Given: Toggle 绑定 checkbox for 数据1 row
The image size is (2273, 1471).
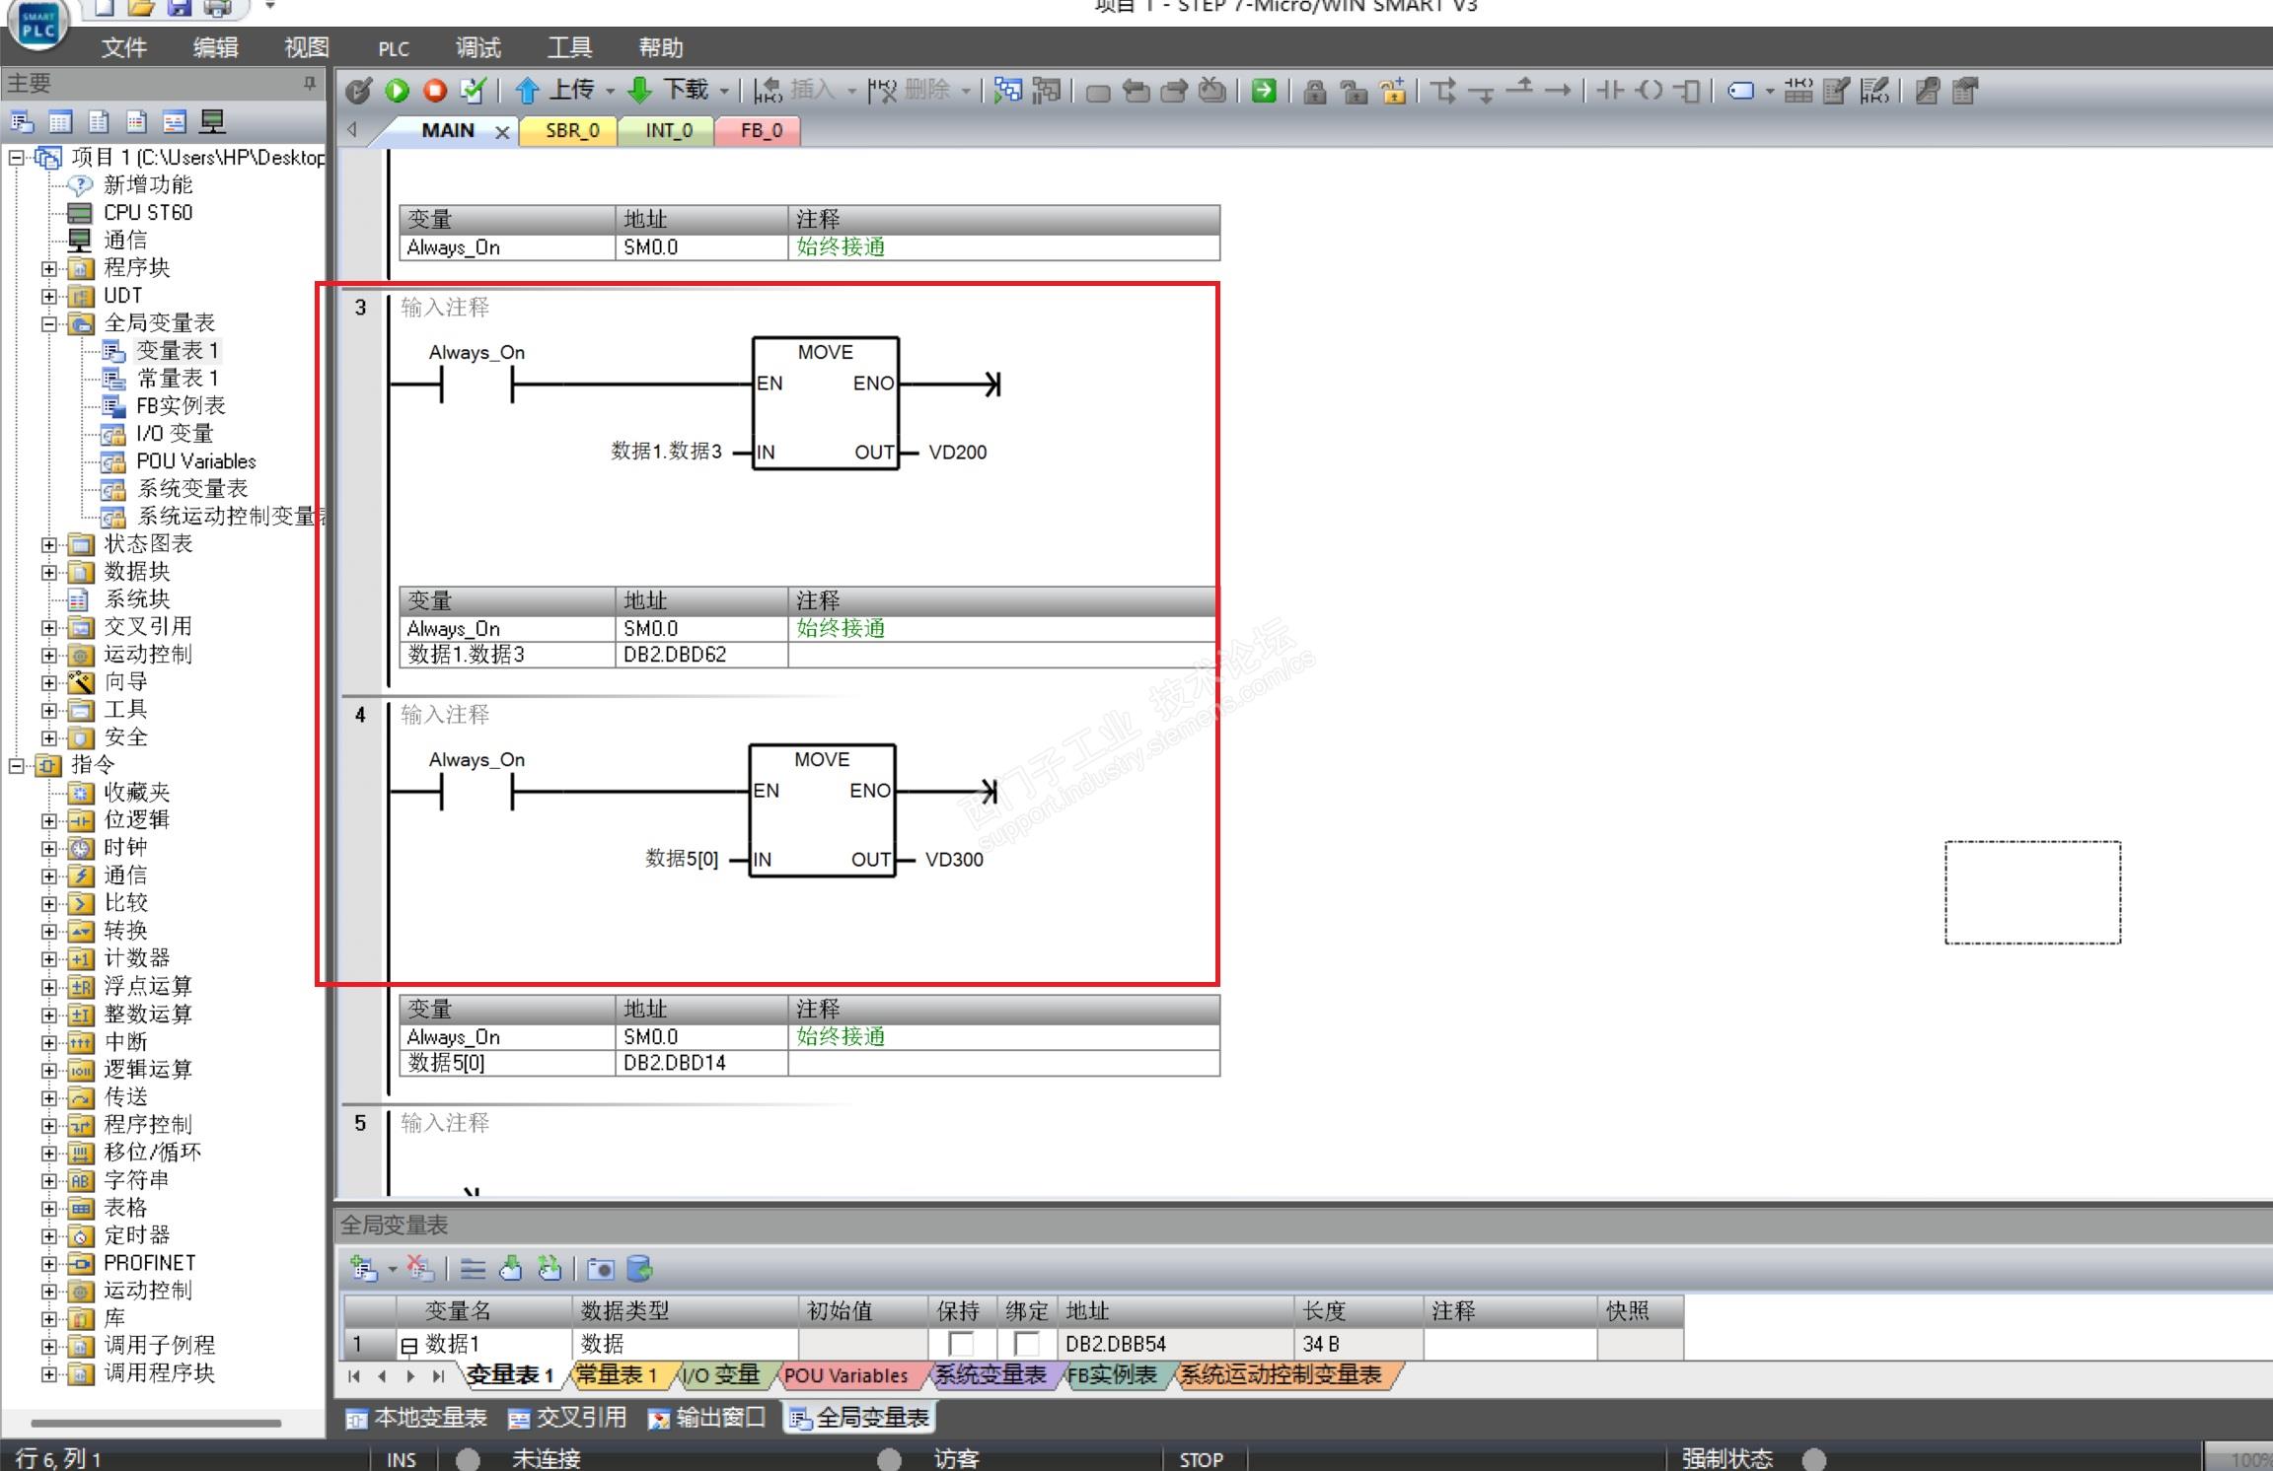Looking at the screenshot, I should [1026, 1344].
